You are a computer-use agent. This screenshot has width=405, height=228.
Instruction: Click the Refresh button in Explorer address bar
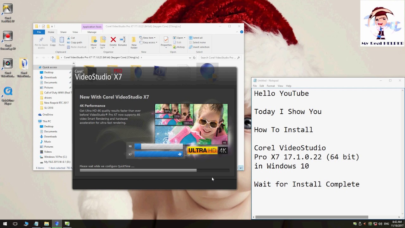pyautogui.click(x=194, y=58)
